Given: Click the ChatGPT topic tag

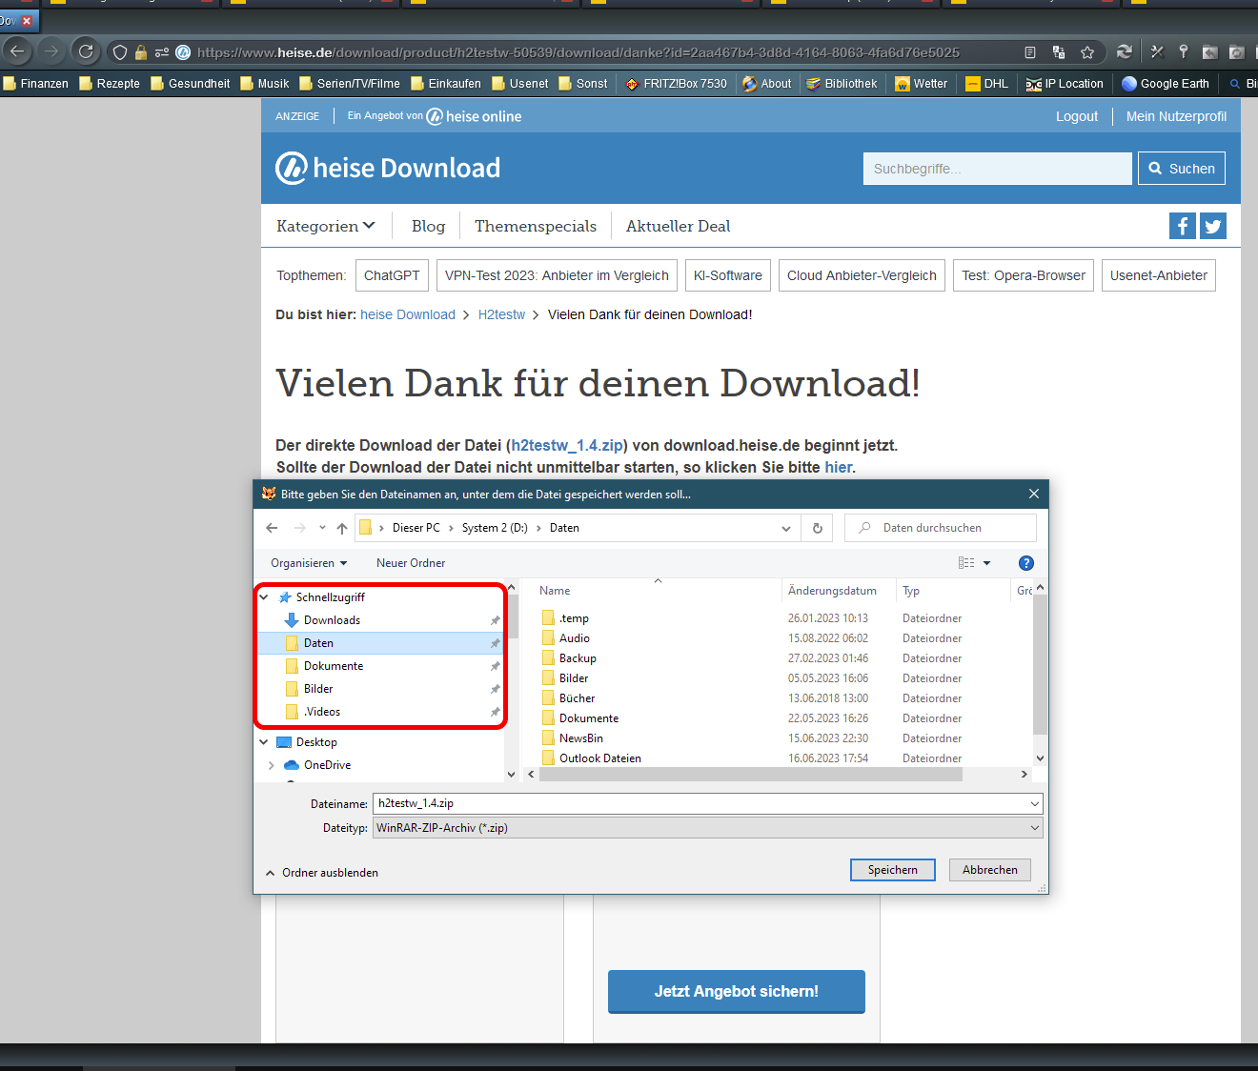Looking at the screenshot, I should (392, 275).
